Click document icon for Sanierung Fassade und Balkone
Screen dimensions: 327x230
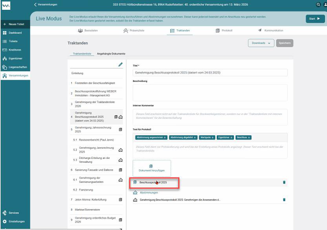(x=121, y=170)
